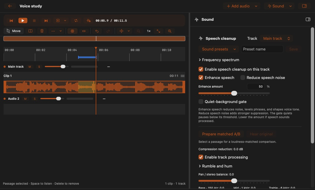Click the Enhance amount slider handle
Image resolution: width=315 pixels, height=190 pixels.
(234, 93)
